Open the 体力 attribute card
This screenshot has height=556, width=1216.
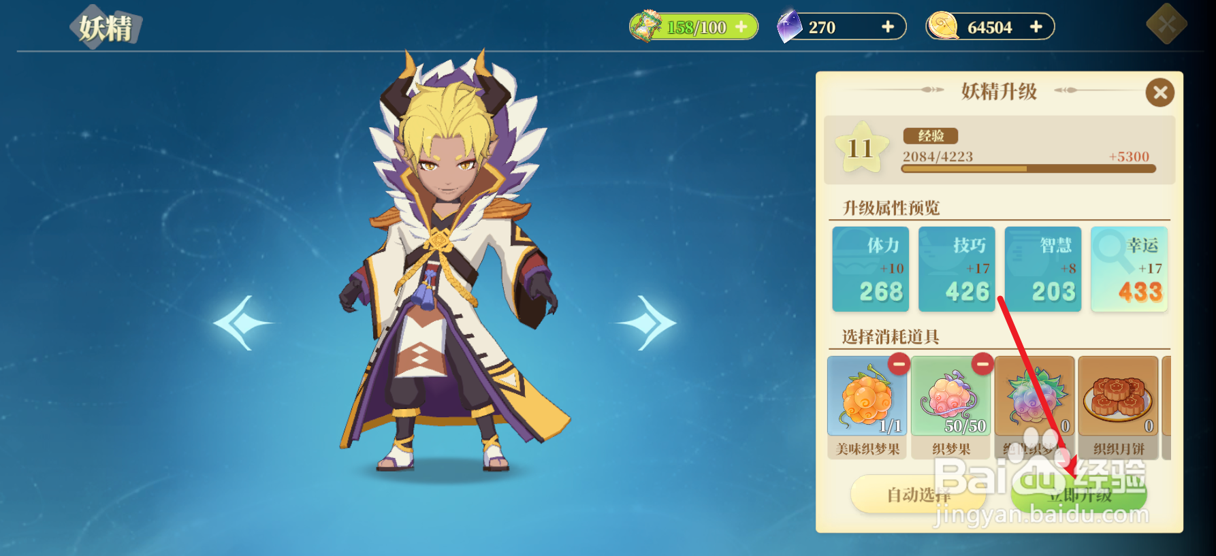870,269
